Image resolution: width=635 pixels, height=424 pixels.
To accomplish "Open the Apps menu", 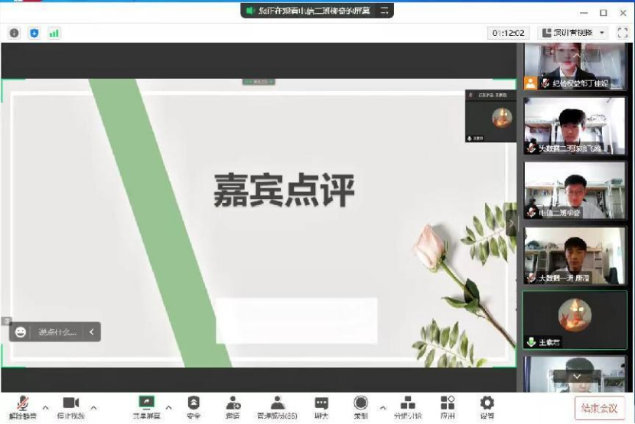I will click(x=448, y=406).
